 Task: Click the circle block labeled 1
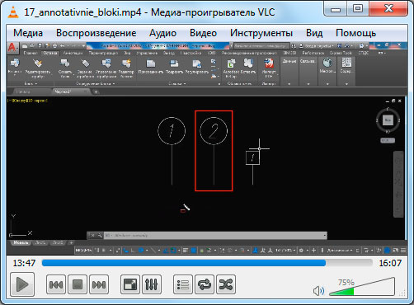point(172,131)
